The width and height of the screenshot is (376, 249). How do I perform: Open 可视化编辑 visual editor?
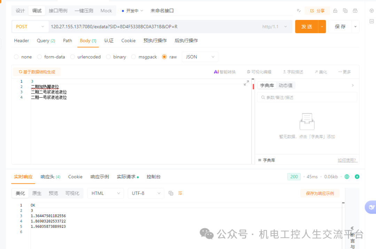tap(259, 72)
